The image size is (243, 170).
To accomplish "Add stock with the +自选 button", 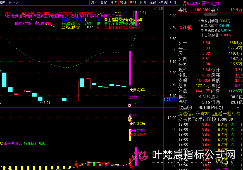I will pos(163,3).
